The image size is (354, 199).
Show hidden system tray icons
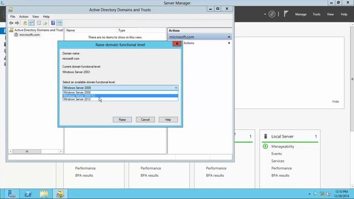coord(309,194)
